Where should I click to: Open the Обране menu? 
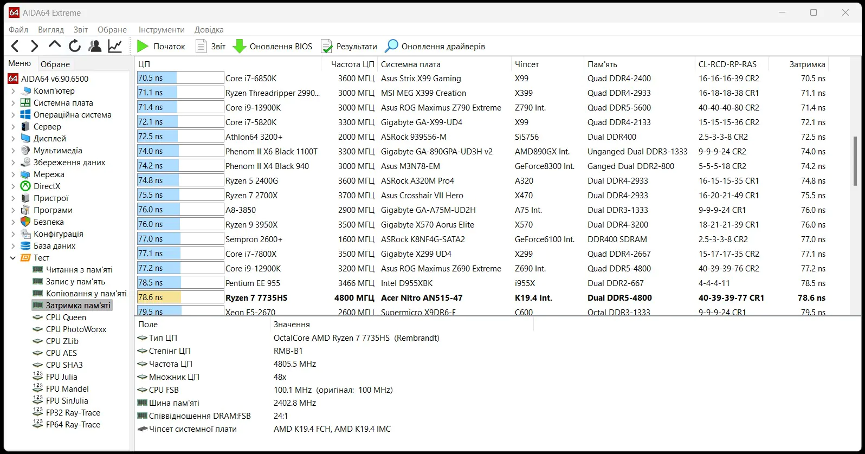112,30
